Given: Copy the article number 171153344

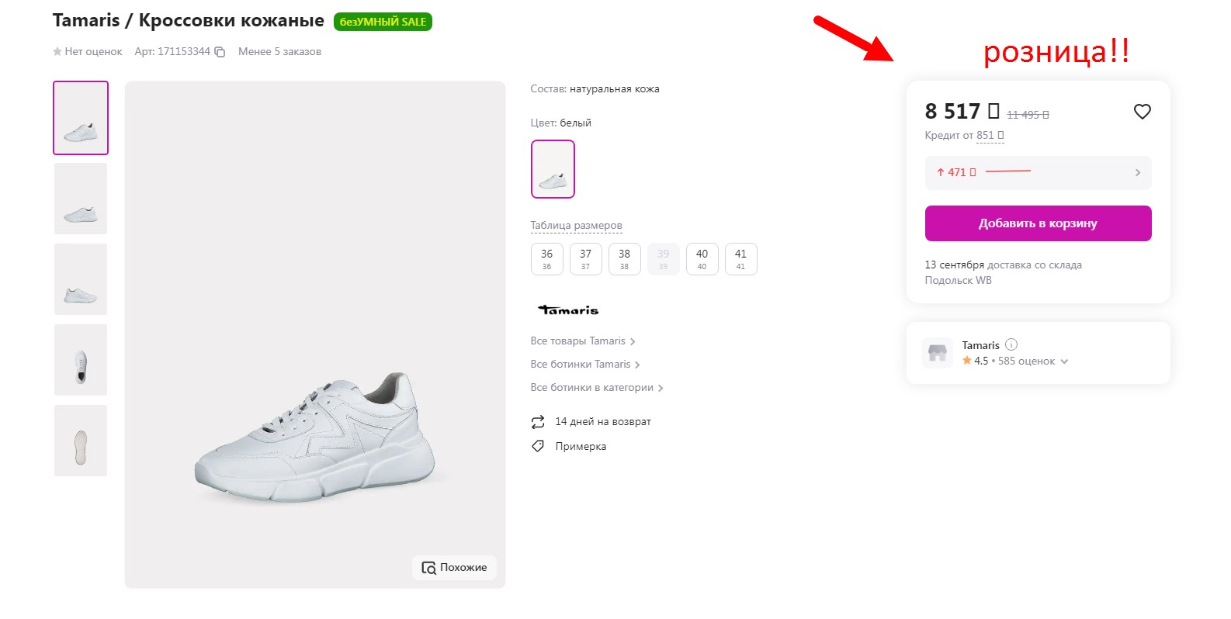Looking at the screenshot, I should coord(220,52).
